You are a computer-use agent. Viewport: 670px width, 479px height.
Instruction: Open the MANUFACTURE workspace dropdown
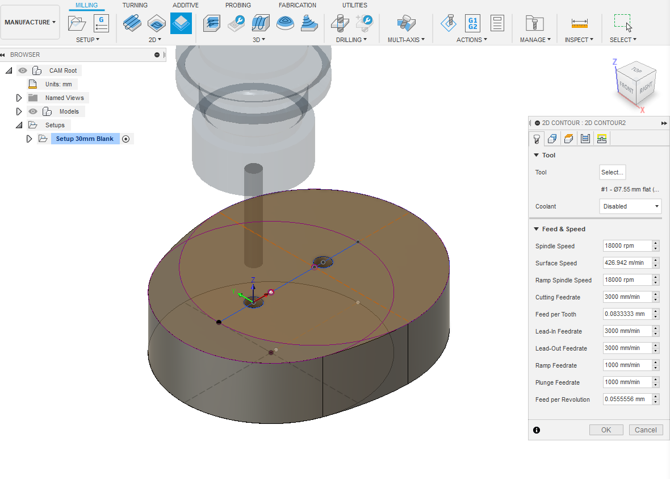tap(30, 22)
